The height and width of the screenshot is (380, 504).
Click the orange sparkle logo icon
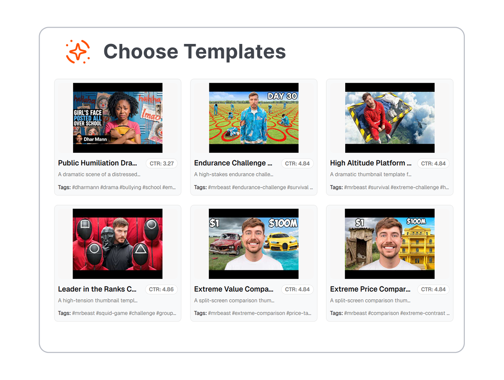[78, 51]
